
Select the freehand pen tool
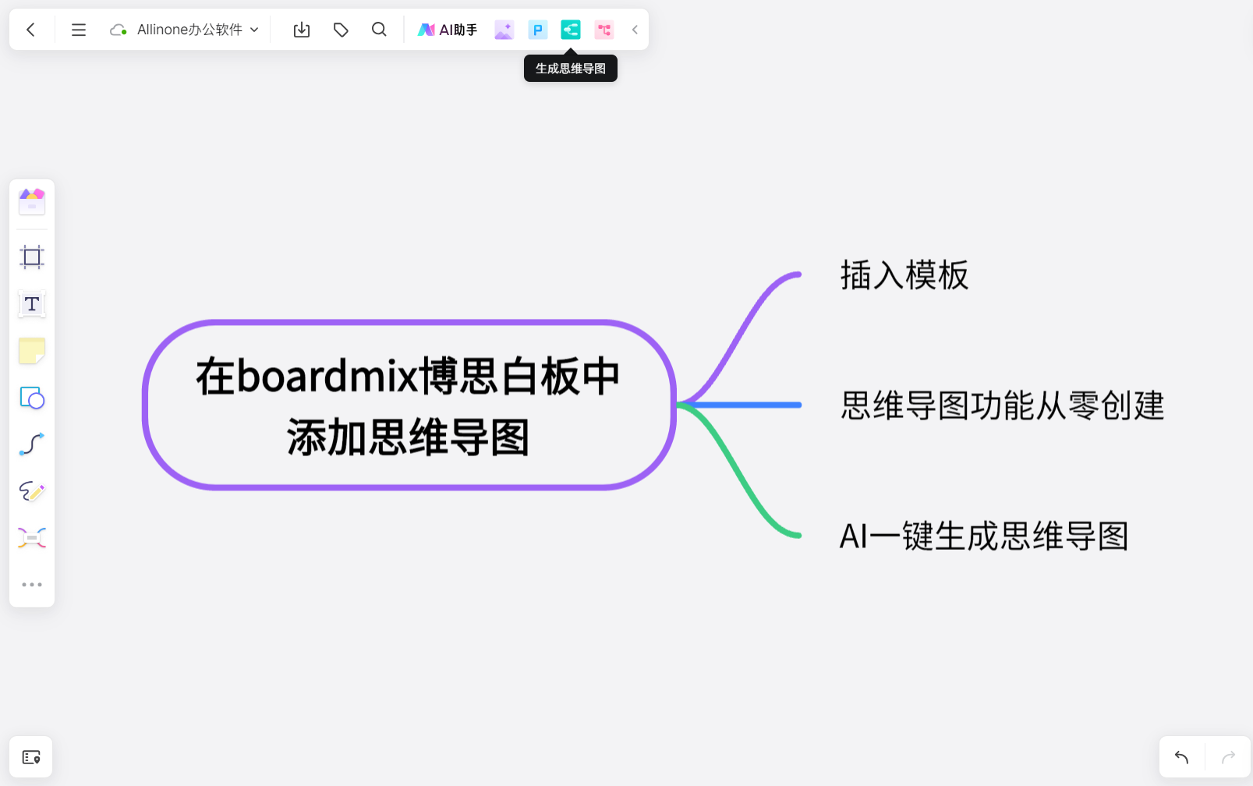point(31,491)
